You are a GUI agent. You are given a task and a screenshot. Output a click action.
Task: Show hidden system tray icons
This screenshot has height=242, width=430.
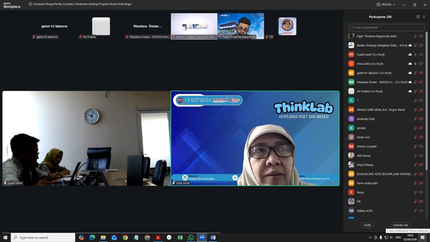pyautogui.click(x=370, y=237)
